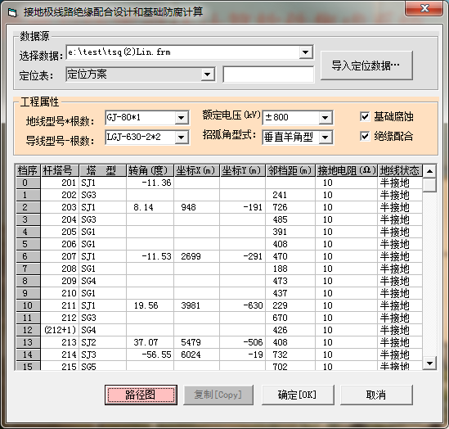Click the empty field beside 定位方案
Screen dimensions: 449x429
268,75
